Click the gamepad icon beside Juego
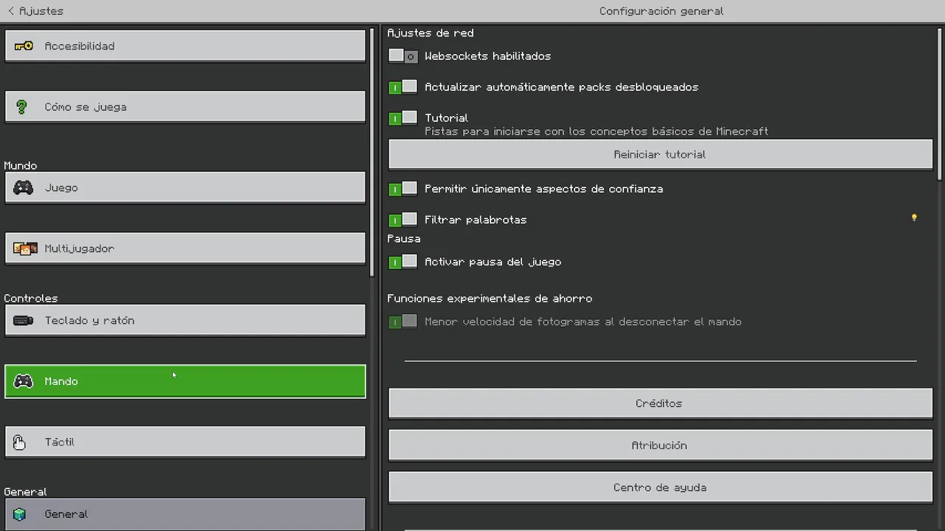 click(x=24, y=188)
